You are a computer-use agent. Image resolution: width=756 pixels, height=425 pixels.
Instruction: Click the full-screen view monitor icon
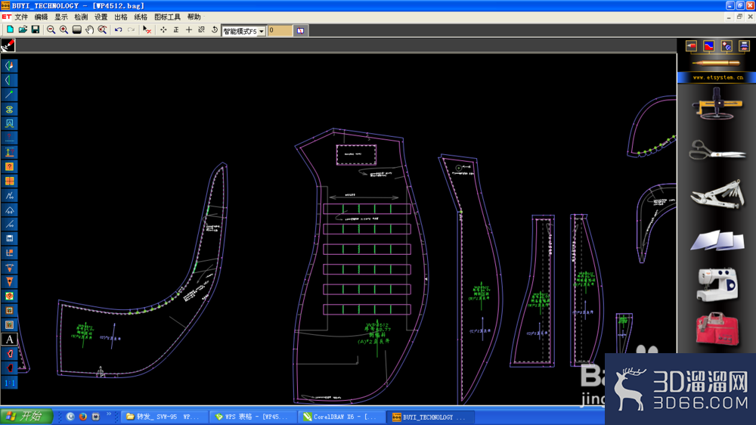(x=76, y=30)
